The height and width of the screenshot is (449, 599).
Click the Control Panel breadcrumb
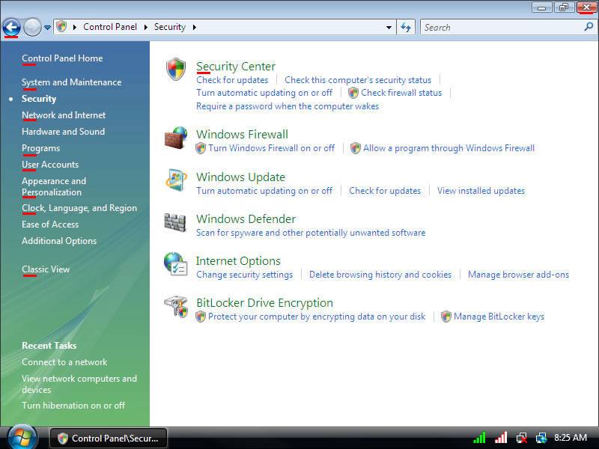tap(110, 27)
